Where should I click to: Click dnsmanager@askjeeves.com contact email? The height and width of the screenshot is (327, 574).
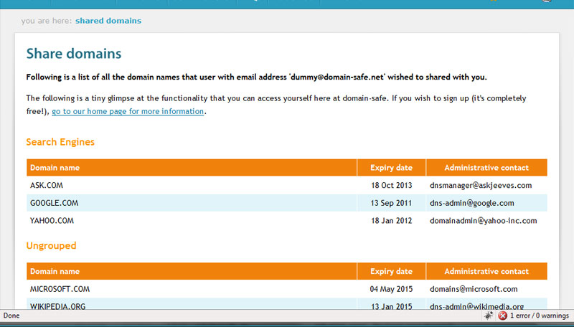pos(481,186)
